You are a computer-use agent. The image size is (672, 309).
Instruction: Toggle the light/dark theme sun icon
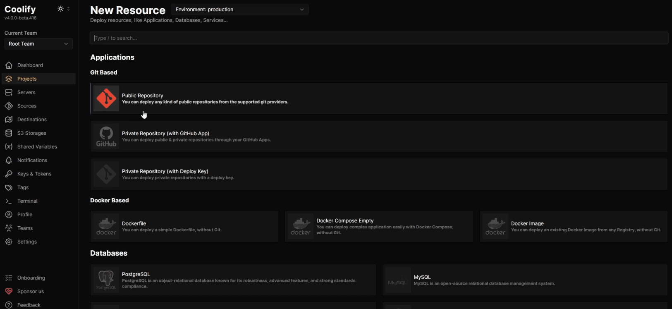coord(61,9)
